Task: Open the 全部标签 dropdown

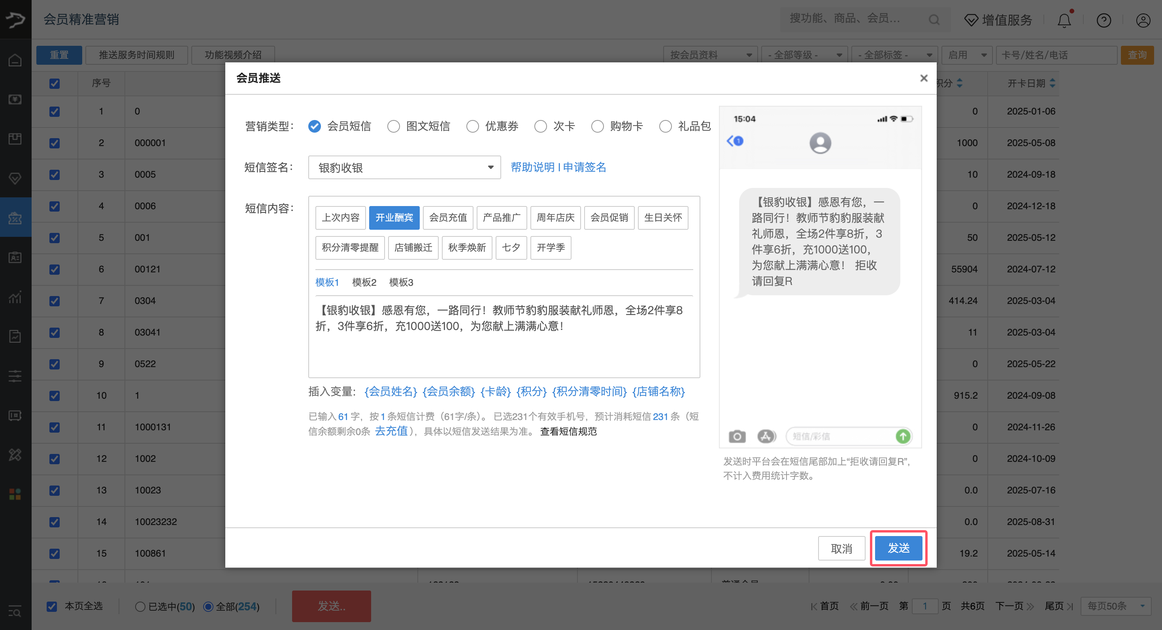Action: point(895,55)
